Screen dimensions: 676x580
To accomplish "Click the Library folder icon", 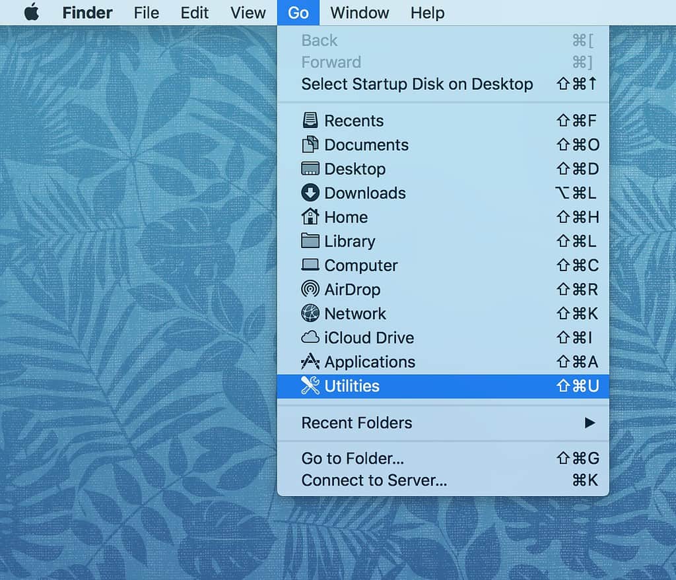I will pos(310,241).
